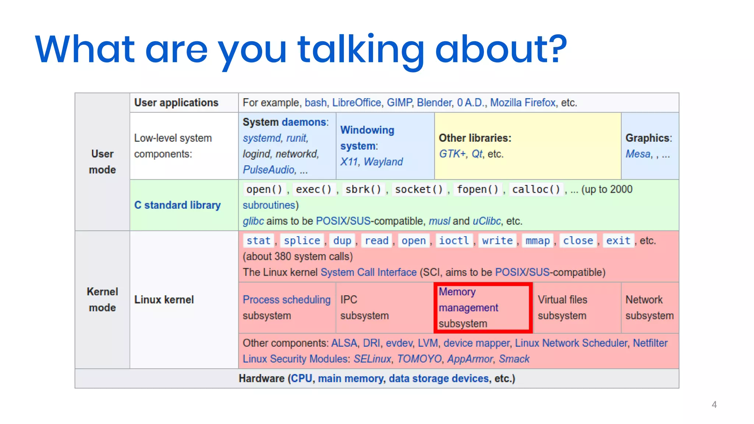
Task: Click the Mesa graphics link
Action: (638, 154)
